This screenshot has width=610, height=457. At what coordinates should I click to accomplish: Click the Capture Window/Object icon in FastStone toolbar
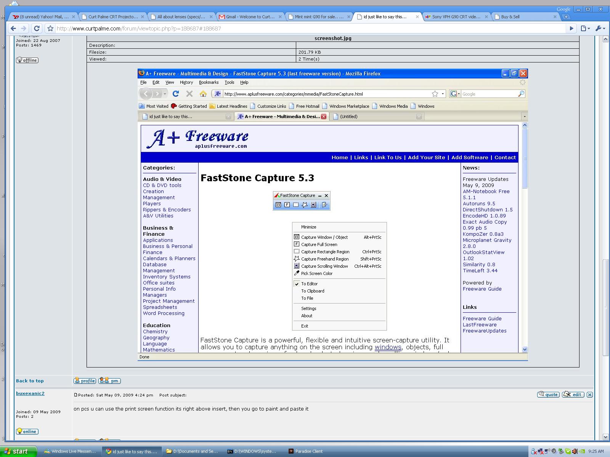pos(278,205)
